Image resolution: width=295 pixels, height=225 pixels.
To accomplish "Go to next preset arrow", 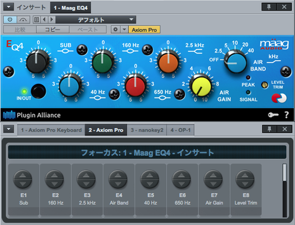I will (x=52, y=19).
